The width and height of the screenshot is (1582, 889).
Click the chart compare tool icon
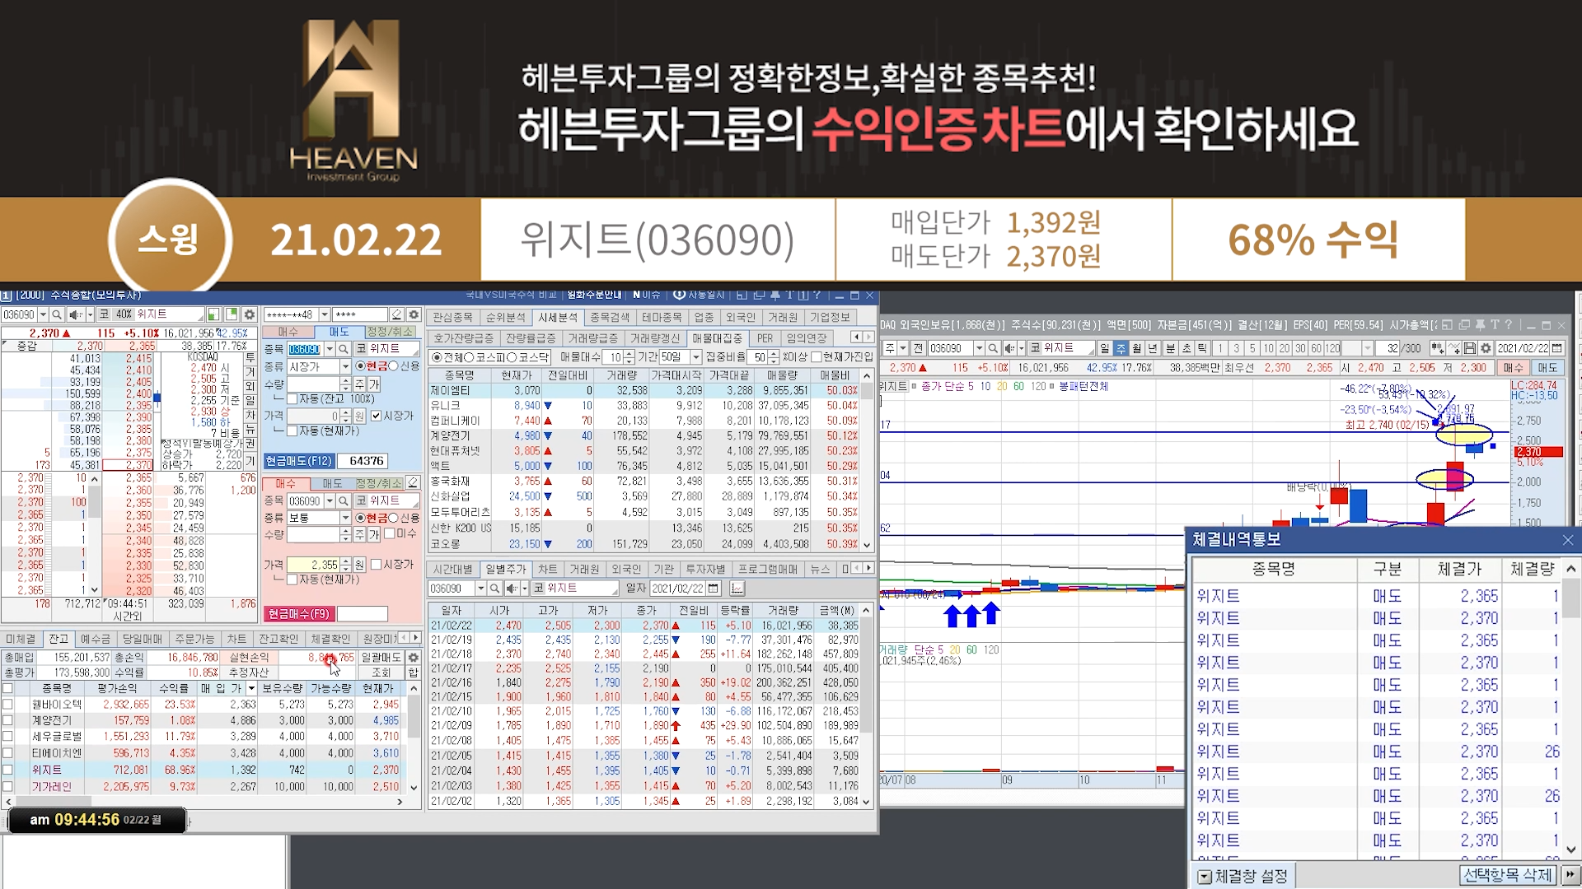tap(1438, 348)
